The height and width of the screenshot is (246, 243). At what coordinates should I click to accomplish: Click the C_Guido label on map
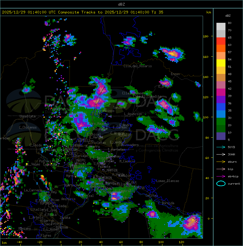36,145
